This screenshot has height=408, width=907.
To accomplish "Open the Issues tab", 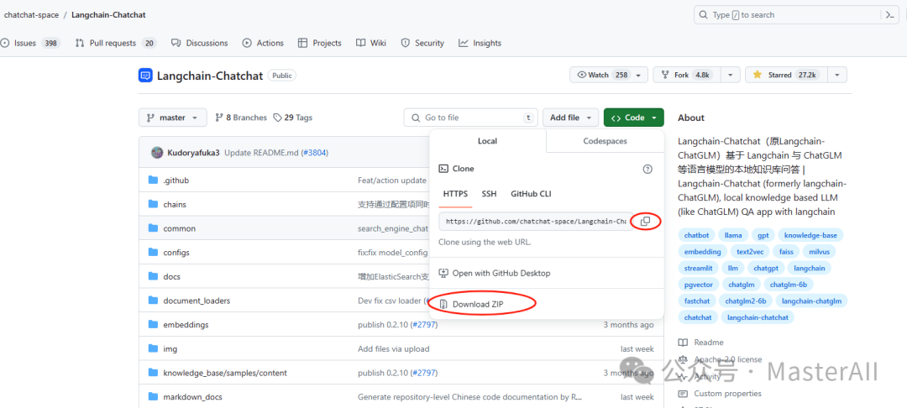I will coord(31,43).
